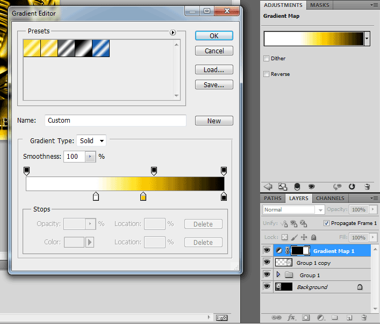Enable the Reverse checkbox

coord(267,74)
